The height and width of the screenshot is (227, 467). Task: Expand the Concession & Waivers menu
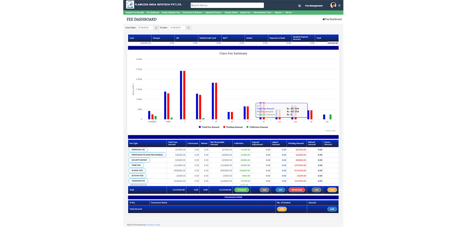[x=193, y=12]
